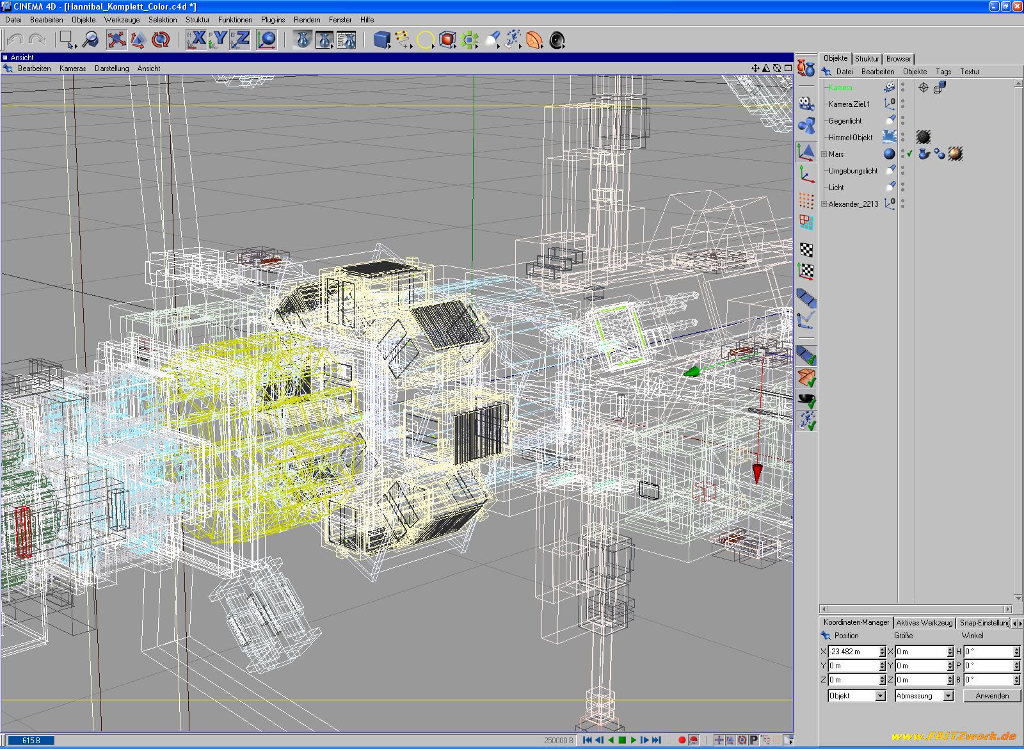Switch to the Struktur tab
The height and width of the screenshot is (749, 1024).
tap(867, 59)
